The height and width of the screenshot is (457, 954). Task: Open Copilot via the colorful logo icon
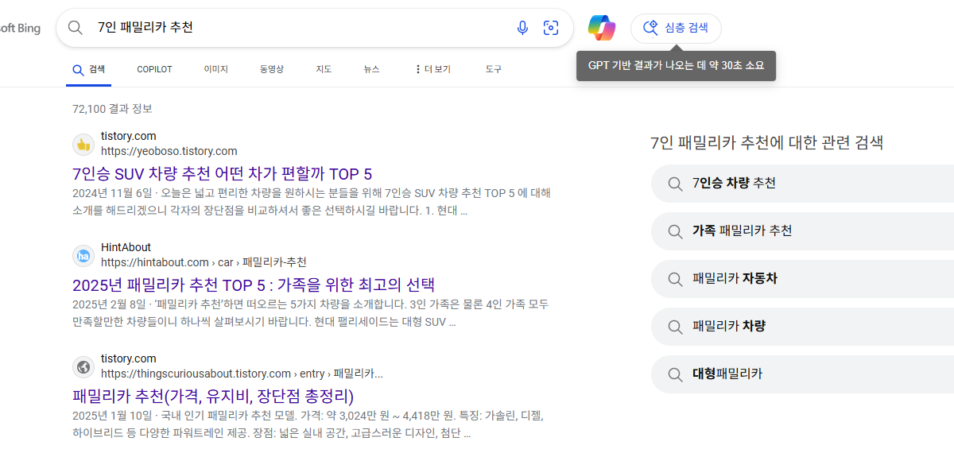602,28
